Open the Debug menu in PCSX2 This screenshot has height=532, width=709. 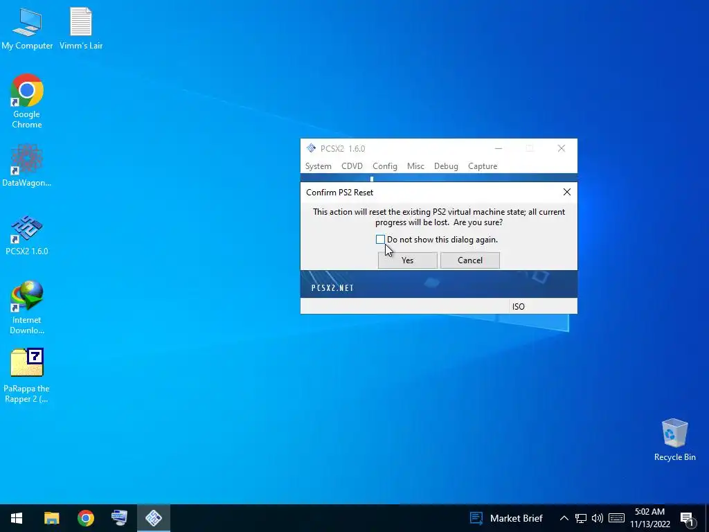coord(446,166)
